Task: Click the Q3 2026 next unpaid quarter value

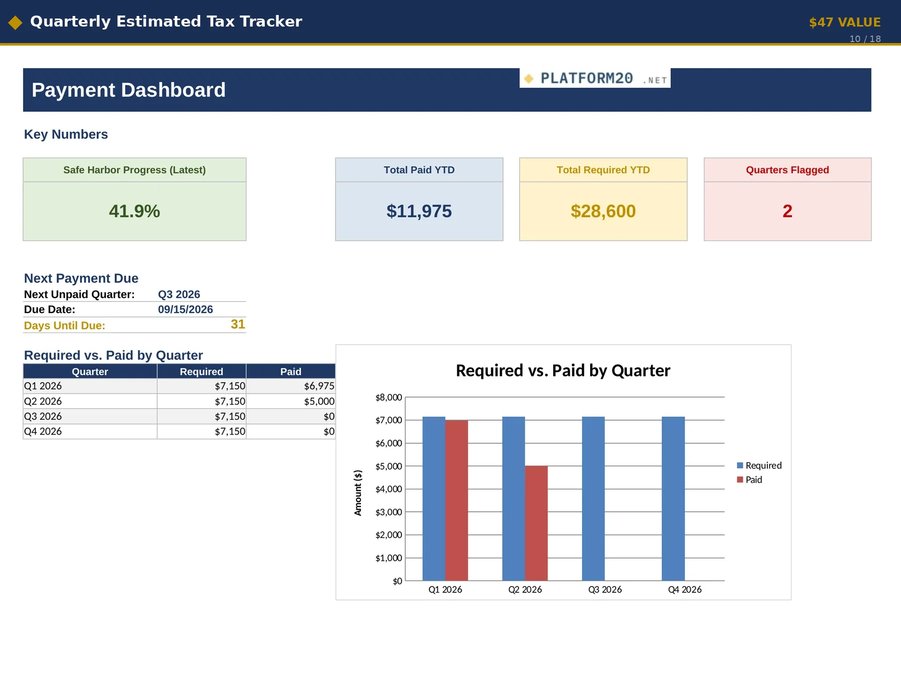Action: 179,294
